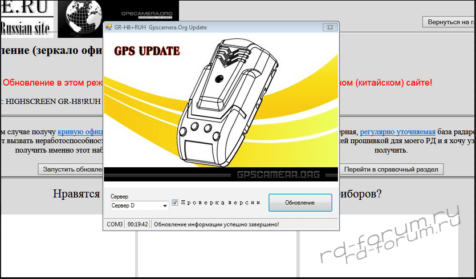This screenshot has width=476, height=279.
Task: Click the Вернуться на button on the webpage
Action: (x=449, y=22)
